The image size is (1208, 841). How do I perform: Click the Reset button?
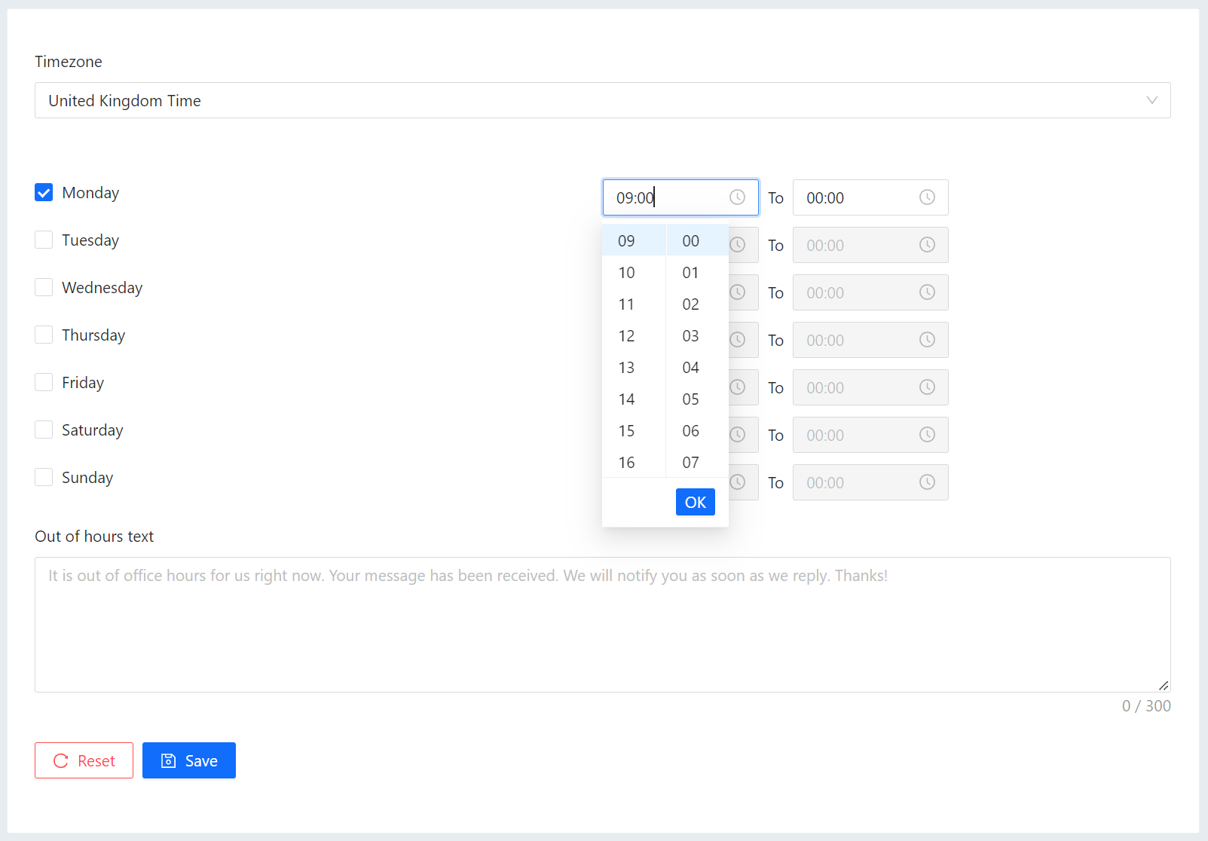(84, 760)
